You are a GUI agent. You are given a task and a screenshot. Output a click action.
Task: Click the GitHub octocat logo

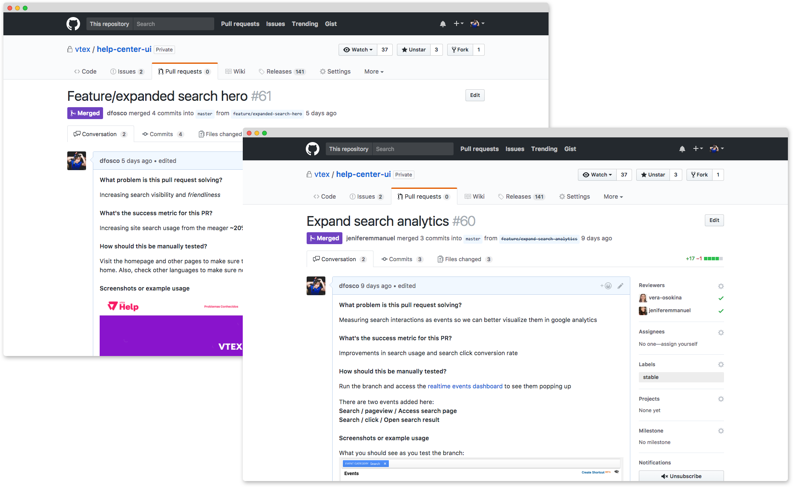[x=312, y=149]
